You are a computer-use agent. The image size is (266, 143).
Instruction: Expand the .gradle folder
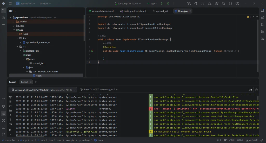[x=14, y=22]
